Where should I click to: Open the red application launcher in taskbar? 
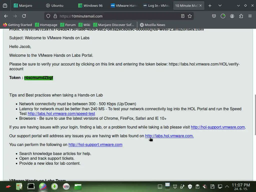pos(8,186)
